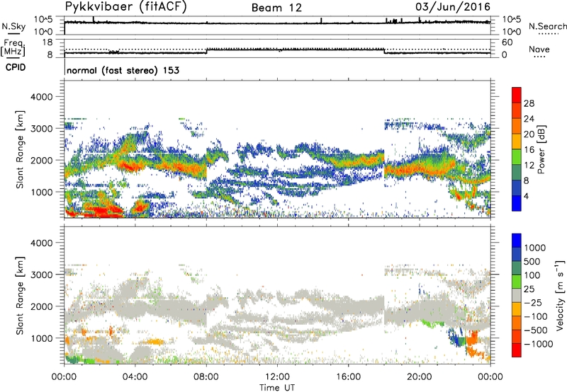Click the 24 value on Power colorbar
The height and width of the screenshot is (392, 567).
[x=529, y=119]
